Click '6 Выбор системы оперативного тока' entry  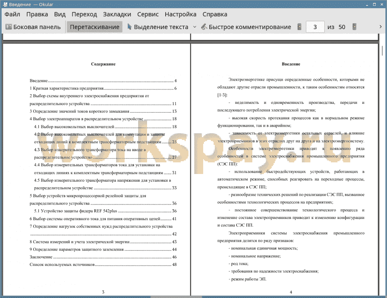(103, 219)
